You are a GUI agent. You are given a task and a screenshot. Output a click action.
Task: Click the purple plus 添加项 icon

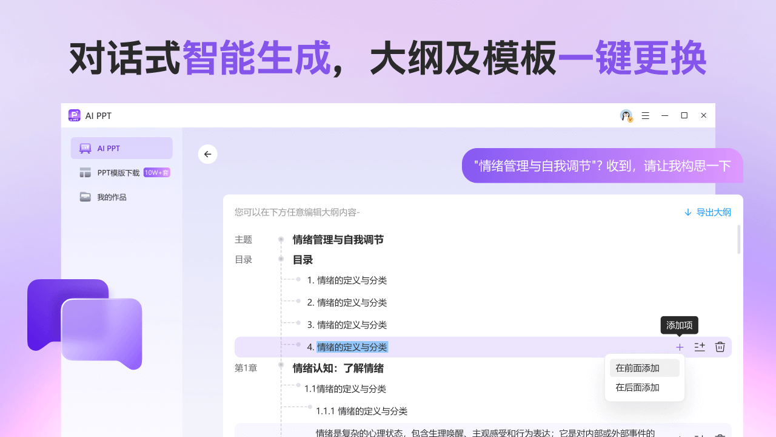point(679,347)
